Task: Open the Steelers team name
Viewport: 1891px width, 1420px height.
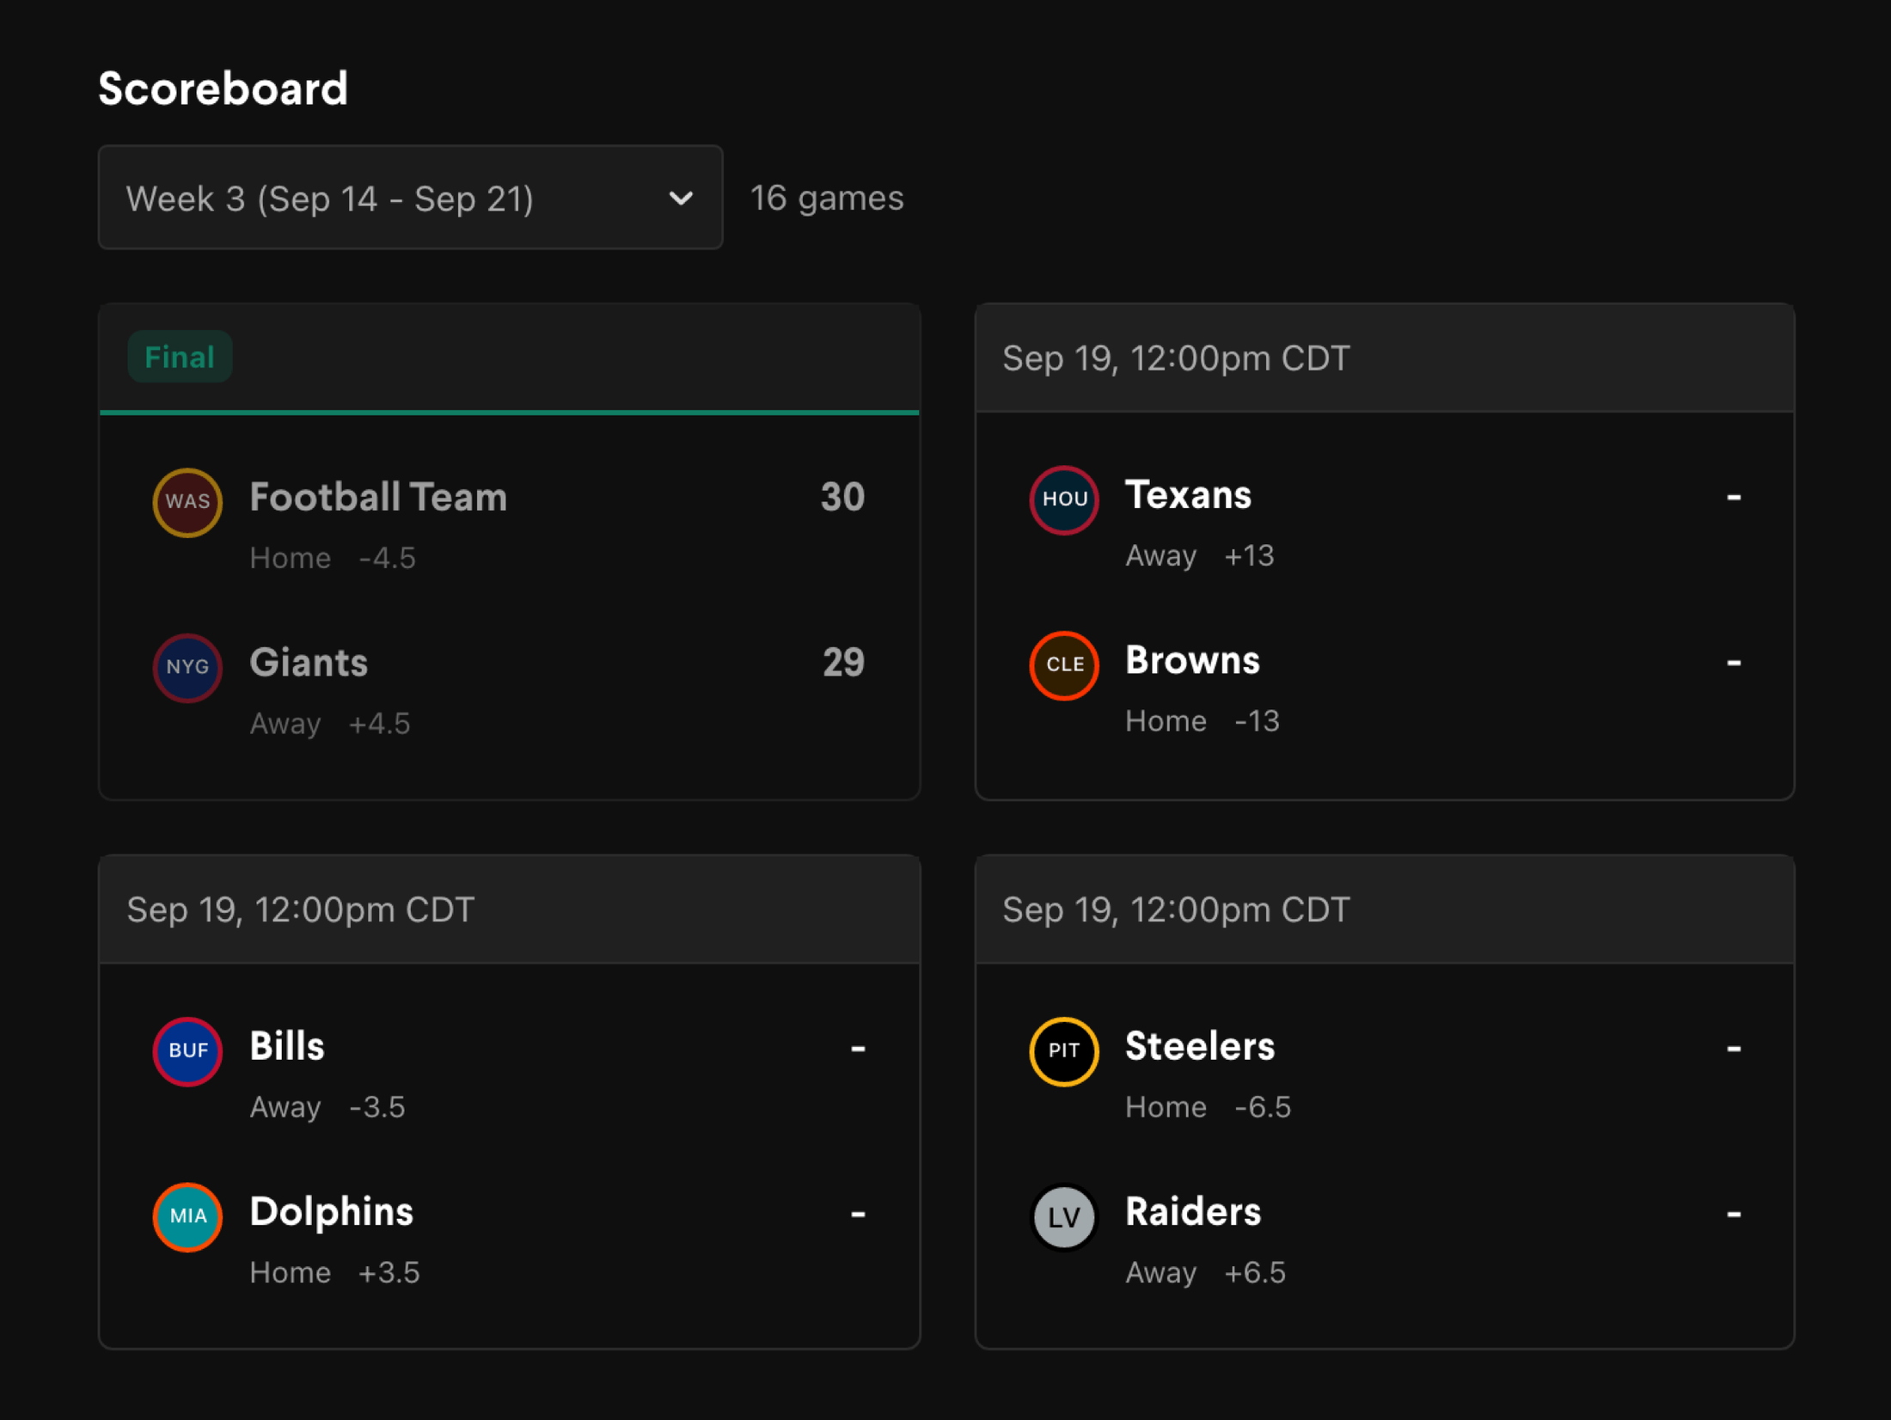Action: [x=1199, y=1047]
